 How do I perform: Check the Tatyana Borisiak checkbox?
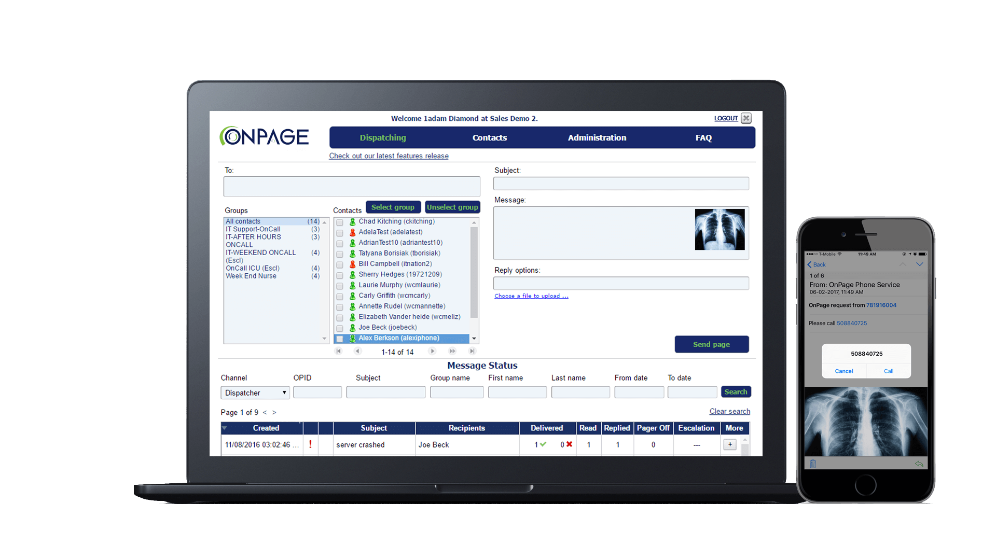[x=340, y=254]
